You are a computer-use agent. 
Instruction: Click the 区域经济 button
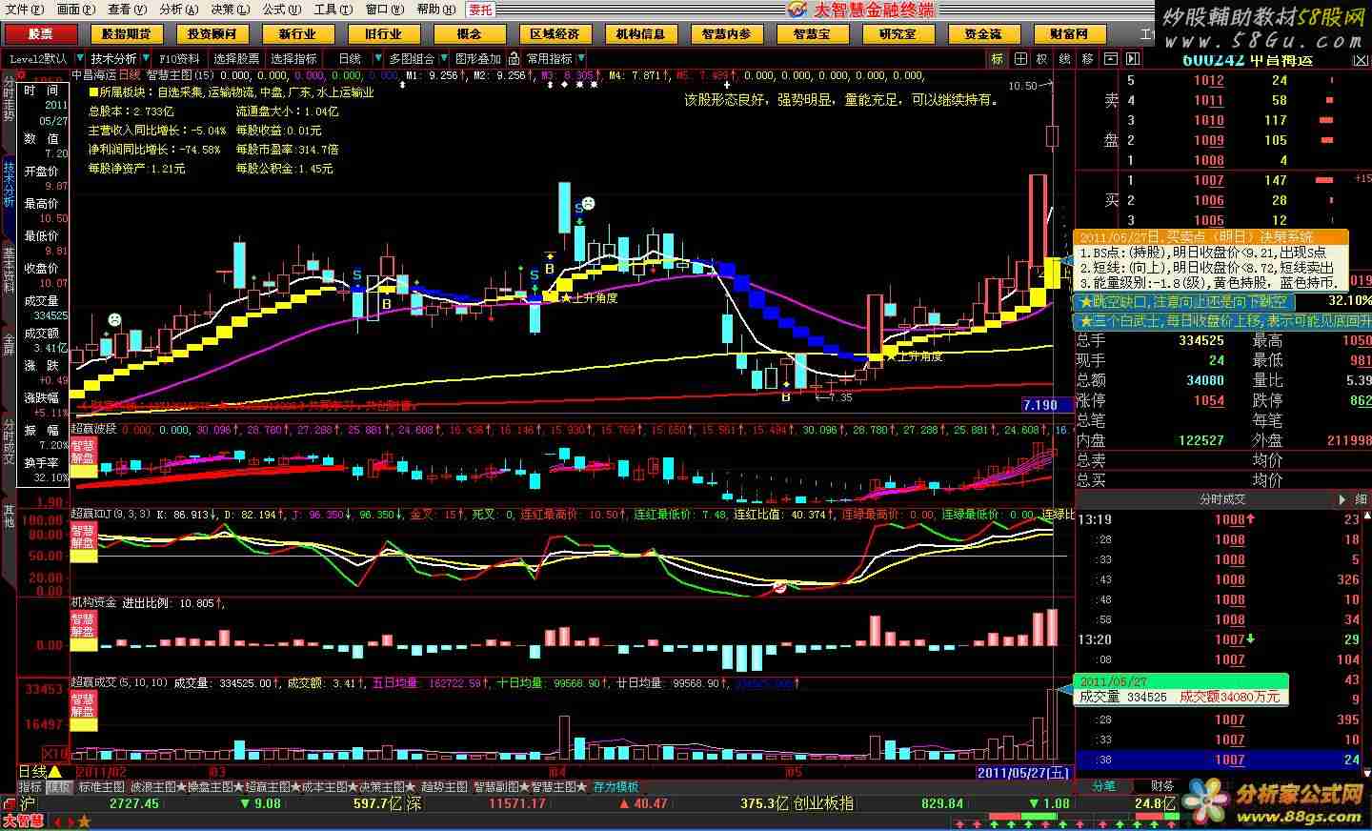555,33
